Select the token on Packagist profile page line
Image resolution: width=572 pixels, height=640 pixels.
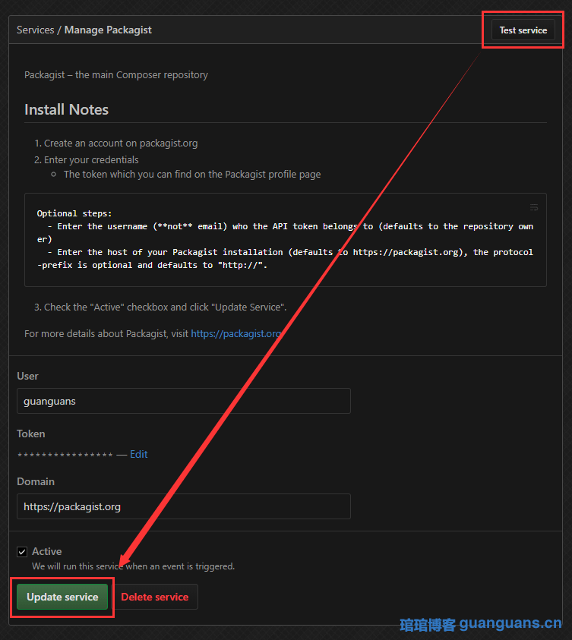(x=192, y=175)
